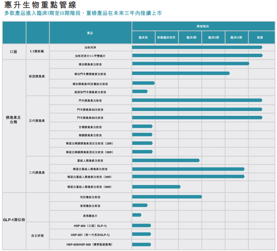Viewport: 277px width, 251px height.
Task: Click the product '精蛋白賴脯胰島素混合注射液（50R）'
Action: tap(90, 152)
